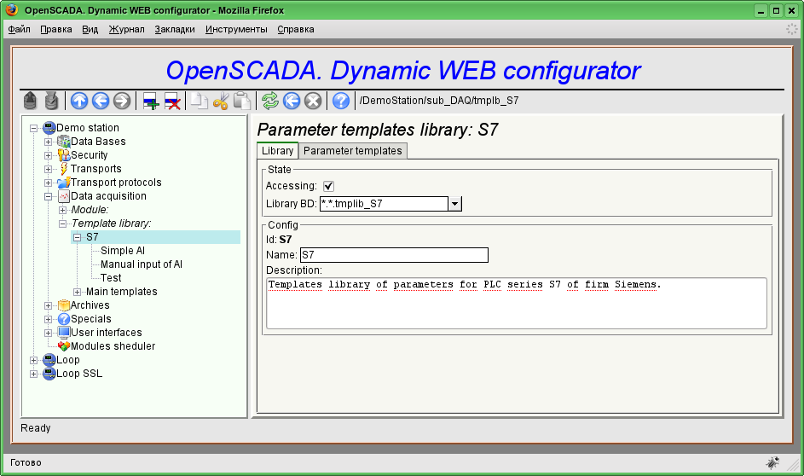Click the Stop update grey X icon
The image size is (804, 476).
click(313, 101)
